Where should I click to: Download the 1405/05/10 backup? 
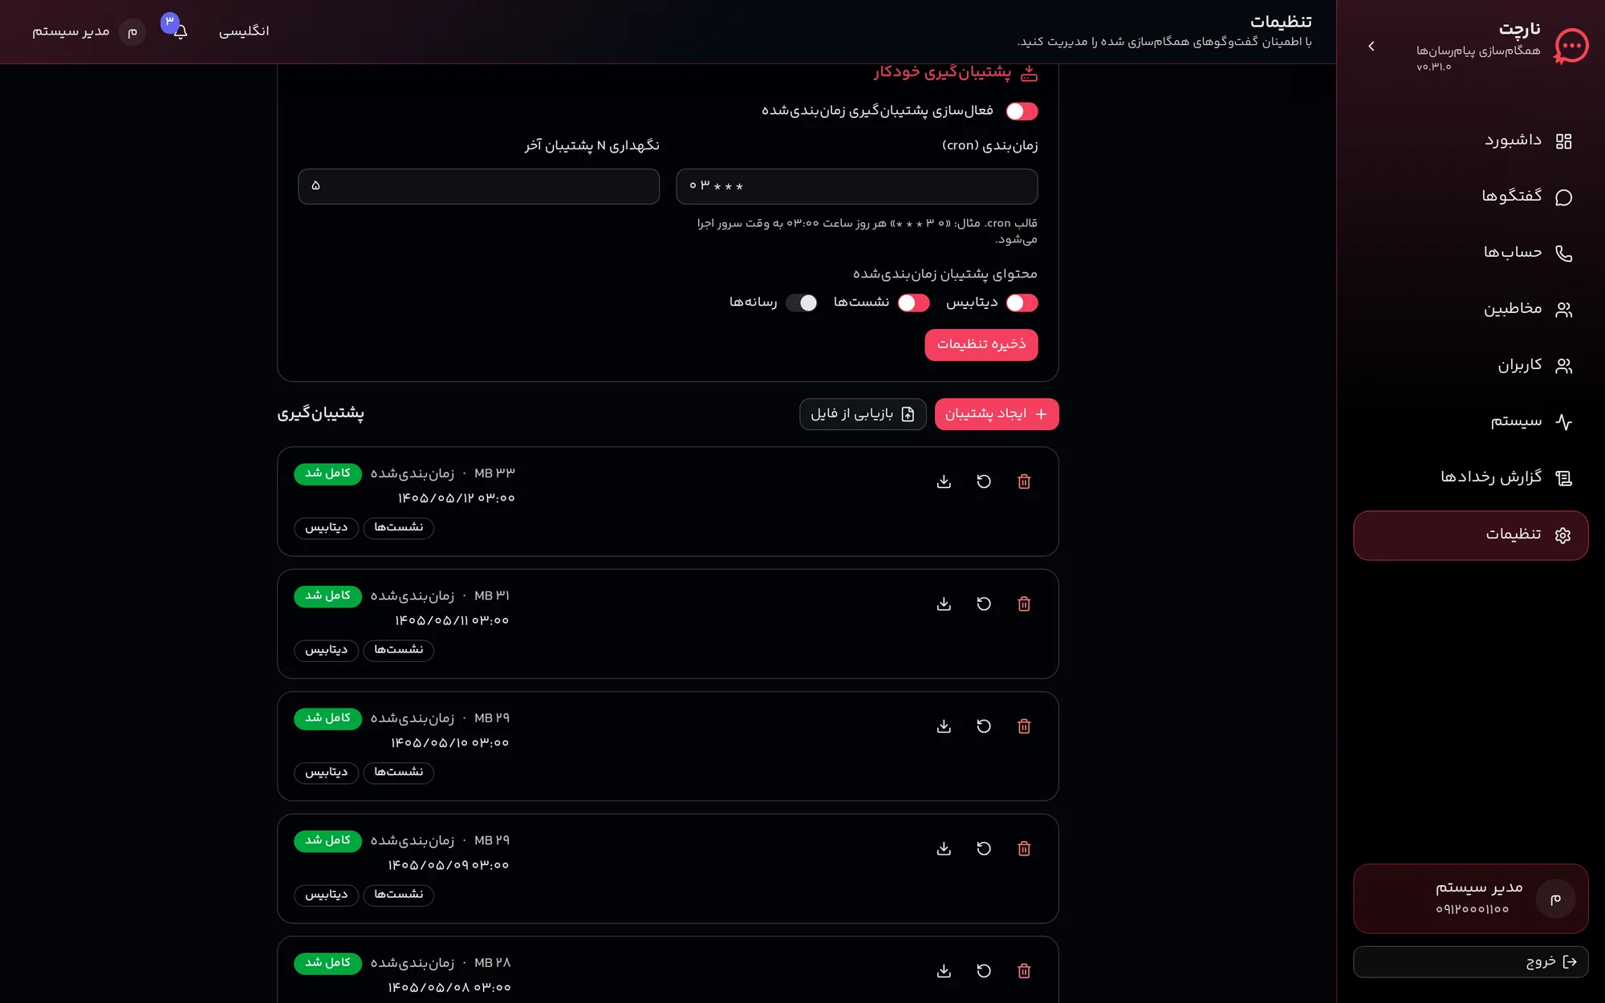pyautogui.click(x=944, y=726)
